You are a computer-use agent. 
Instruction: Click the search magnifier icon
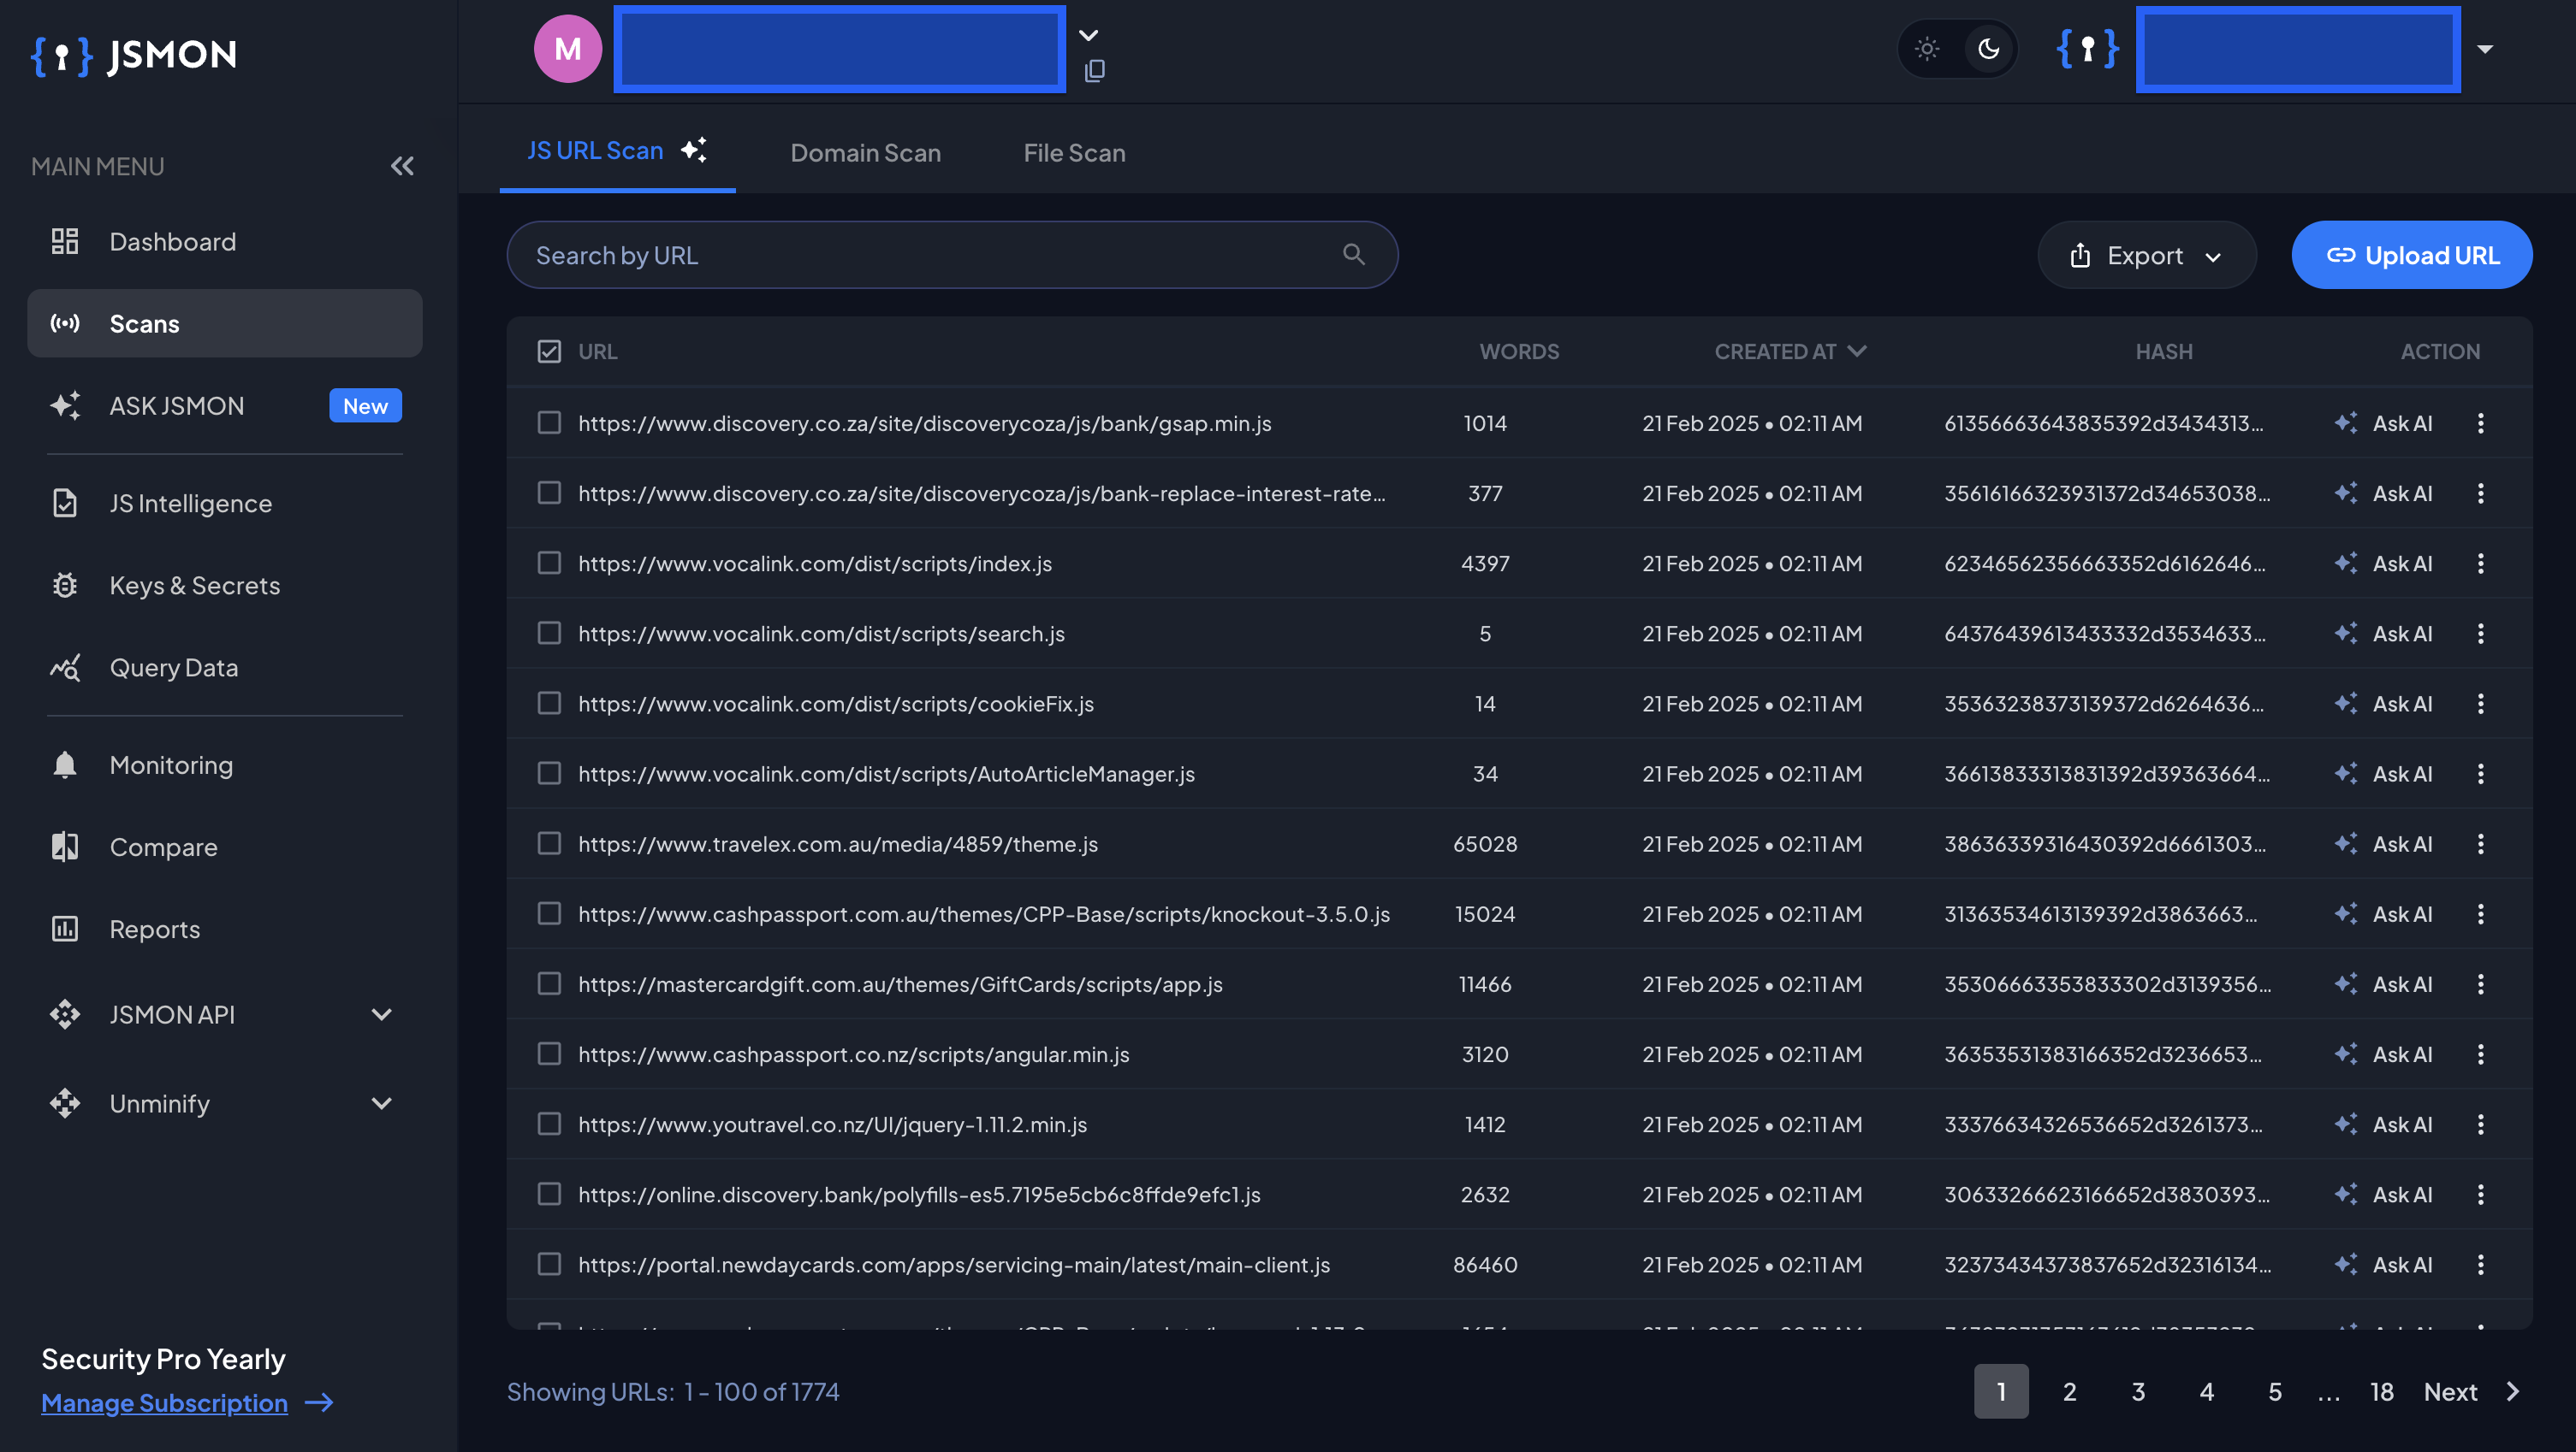[x=1354, y=255]
